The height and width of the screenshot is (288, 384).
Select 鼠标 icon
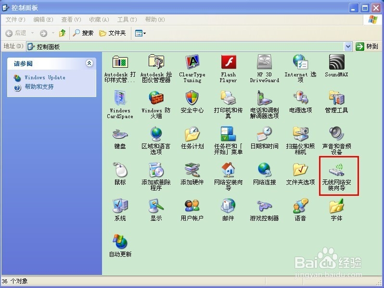pyautogui.click(x=120, y=169)
